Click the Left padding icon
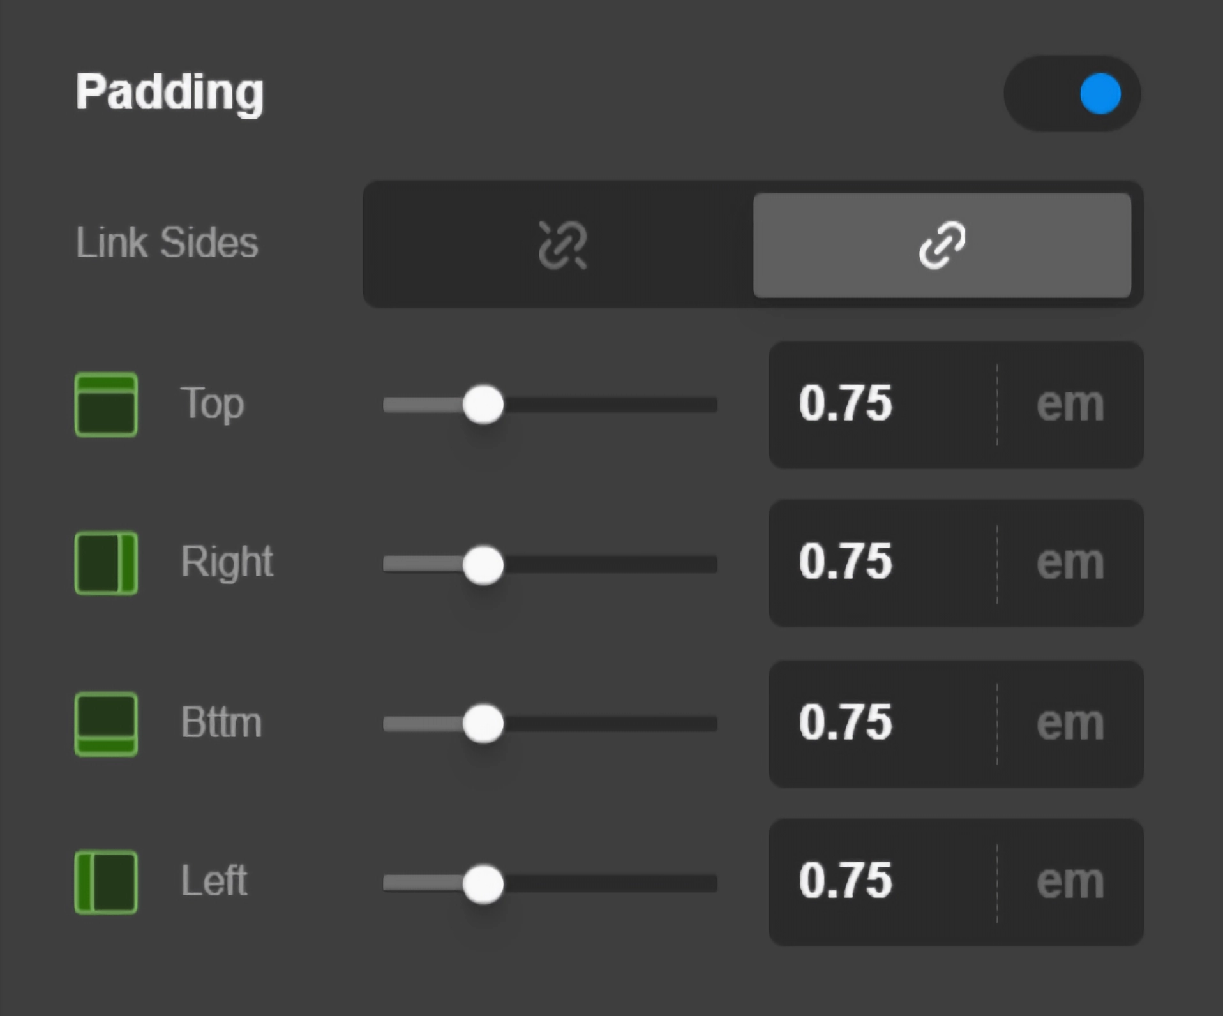The image size is (1223, 1016). (x=106, y=882)
